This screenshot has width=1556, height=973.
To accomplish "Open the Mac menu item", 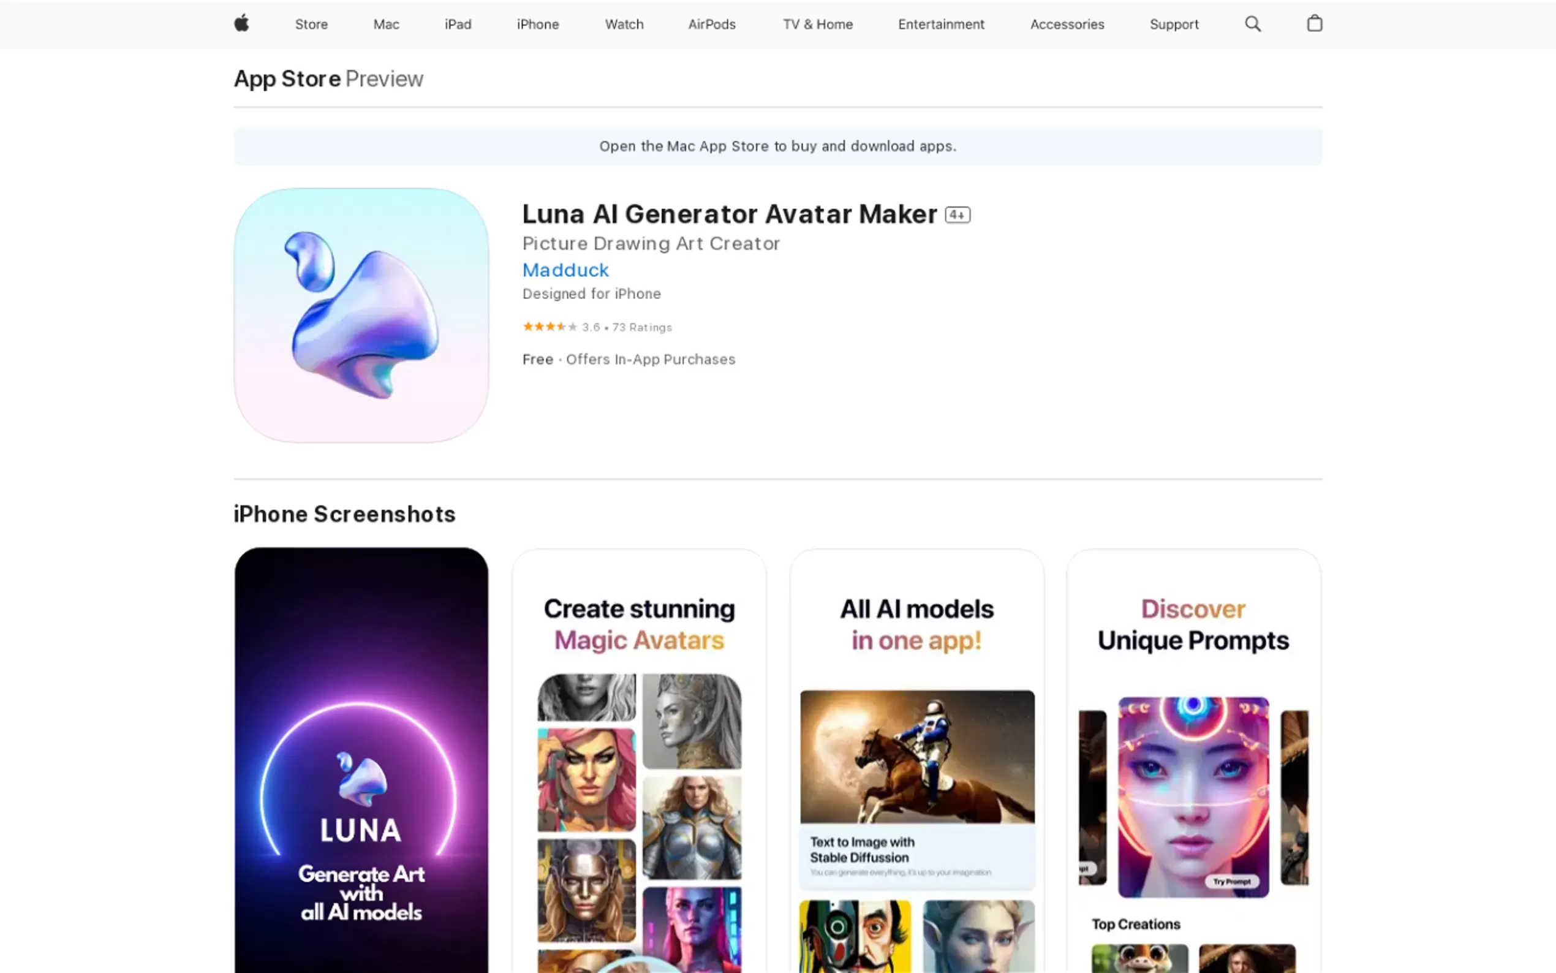I will (386, 25).
